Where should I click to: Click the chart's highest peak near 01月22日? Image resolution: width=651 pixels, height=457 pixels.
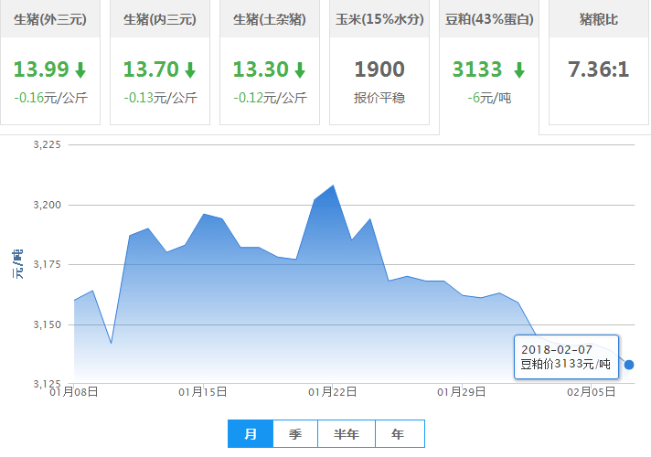[x=333, y=186]
